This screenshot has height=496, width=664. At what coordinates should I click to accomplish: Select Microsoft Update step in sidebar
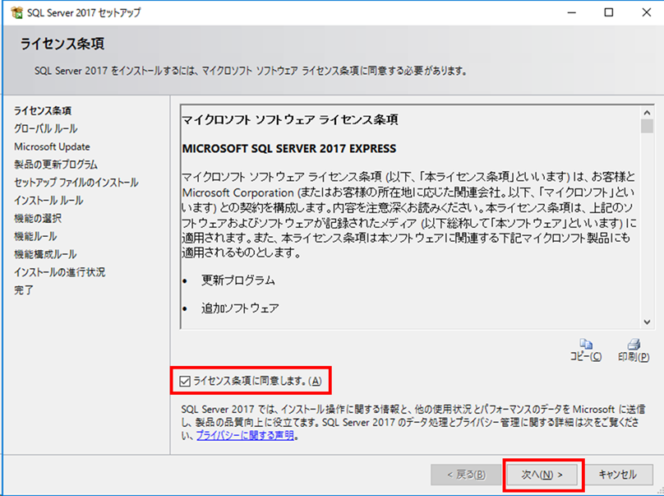click(x=52, y=146)
